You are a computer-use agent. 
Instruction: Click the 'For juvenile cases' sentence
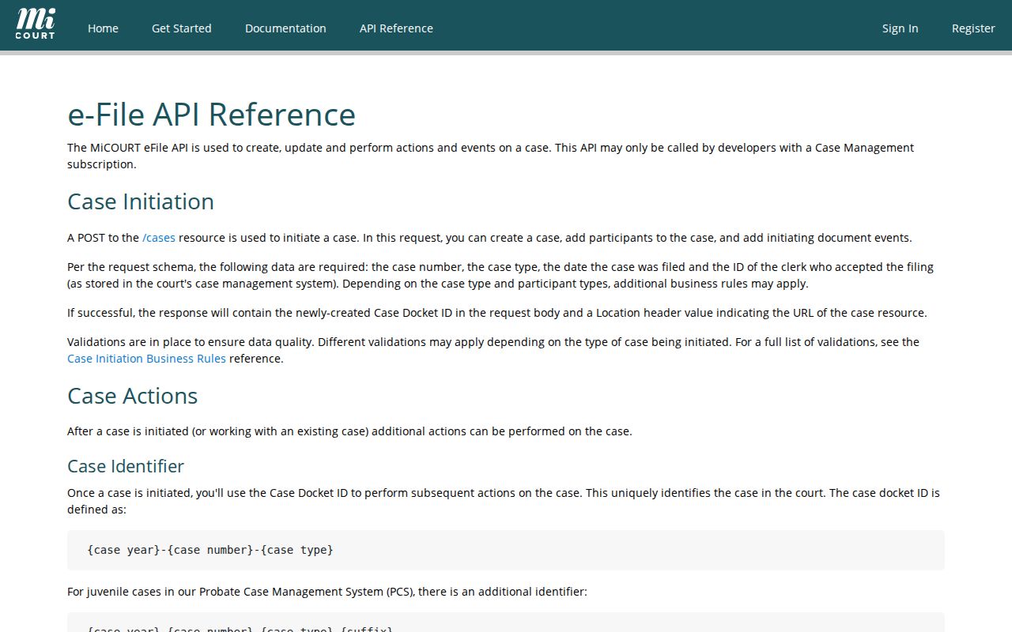[x=327, y=592]
